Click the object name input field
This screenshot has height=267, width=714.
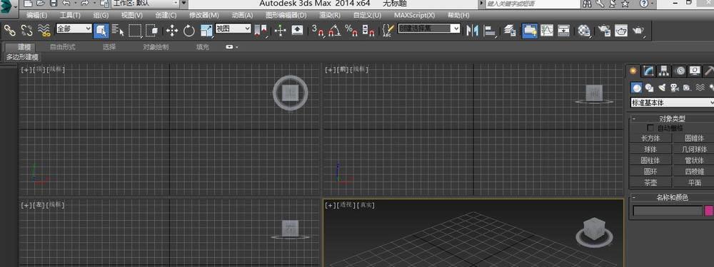click(668, 211)
